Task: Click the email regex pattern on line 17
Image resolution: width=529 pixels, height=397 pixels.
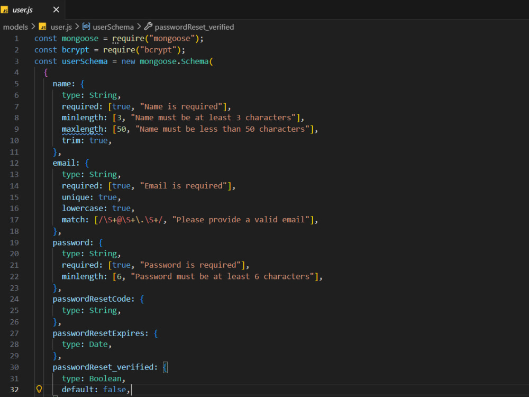Action: 131,220
